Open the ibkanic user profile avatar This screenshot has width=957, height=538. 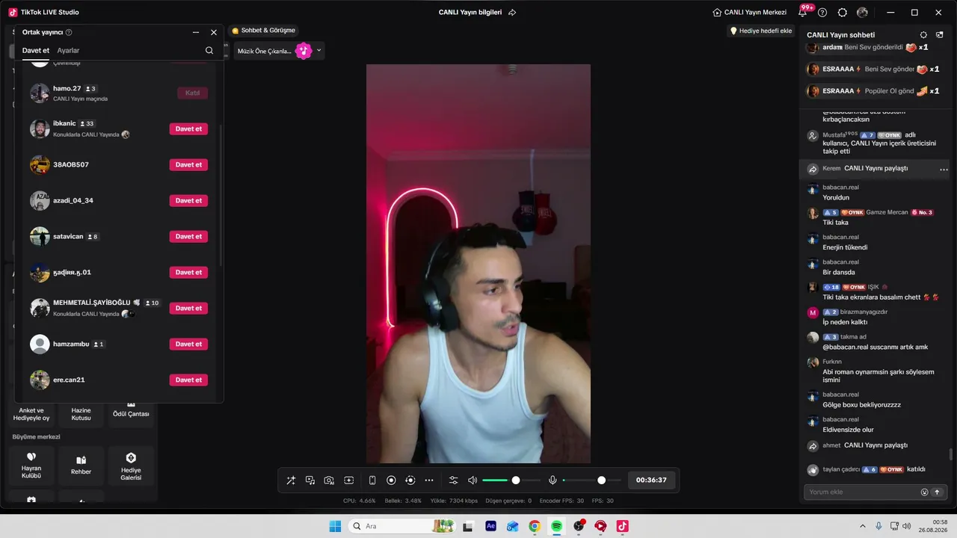coord(40,129)
